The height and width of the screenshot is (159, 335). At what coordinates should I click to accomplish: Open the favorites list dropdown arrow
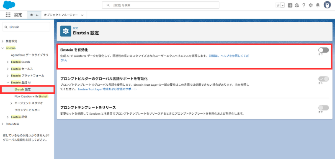283,5
